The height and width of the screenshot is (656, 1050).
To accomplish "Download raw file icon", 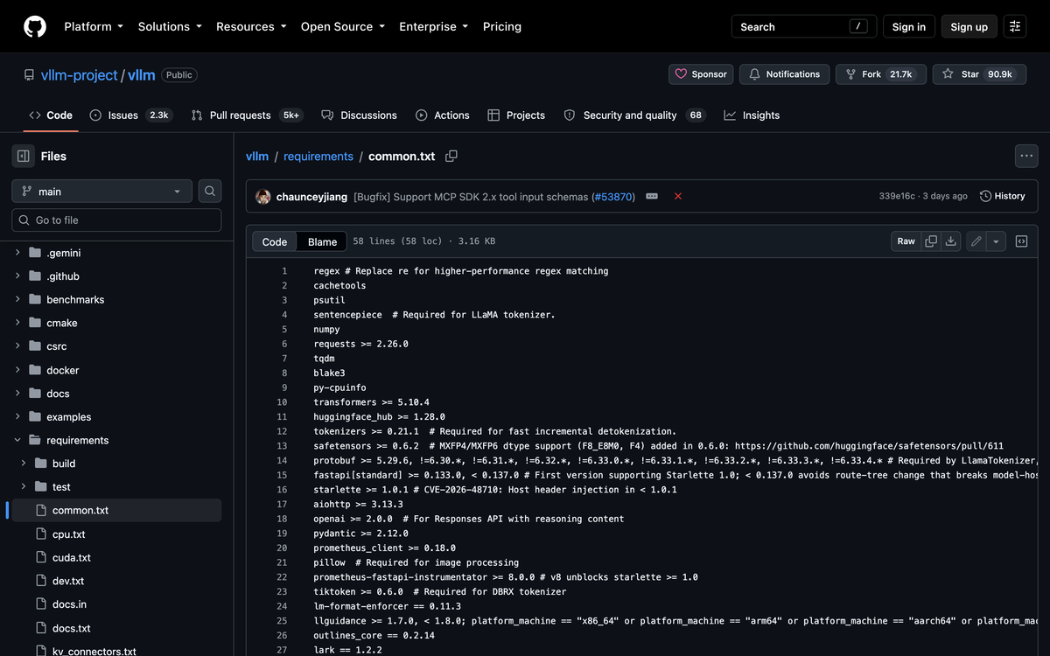I will click(x=951, y=241).
